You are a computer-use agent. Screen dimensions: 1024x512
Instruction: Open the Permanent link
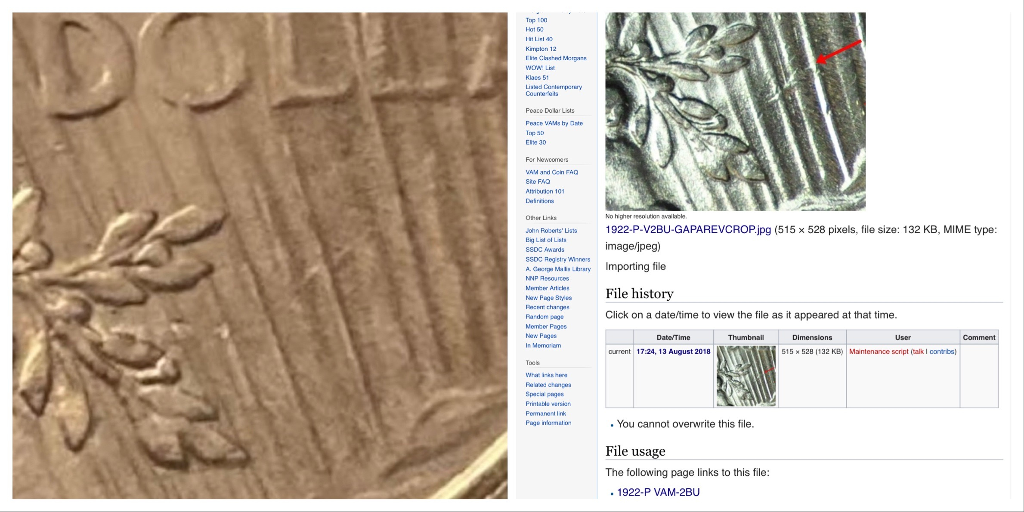pos(545,414)
